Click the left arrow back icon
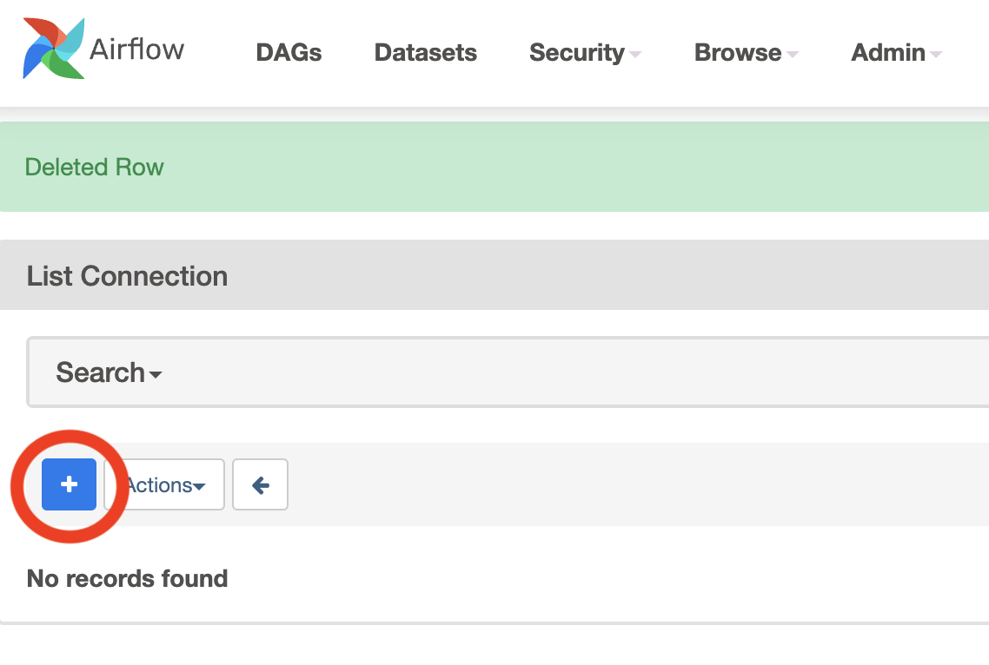 (260, 484)
